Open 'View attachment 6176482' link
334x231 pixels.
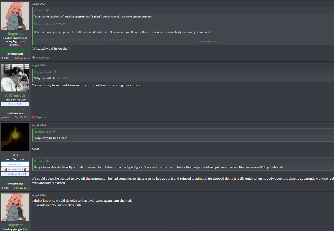(50, 24)
